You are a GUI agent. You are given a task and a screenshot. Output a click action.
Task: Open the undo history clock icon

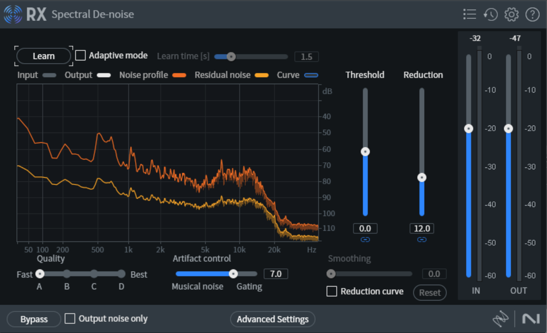tap(491, 14)
